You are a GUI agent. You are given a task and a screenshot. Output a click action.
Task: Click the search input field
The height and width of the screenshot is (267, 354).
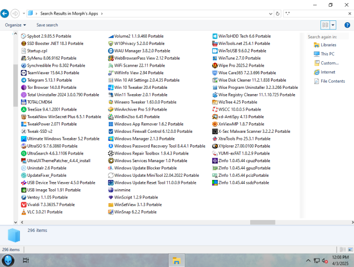click(x=315, y=14)
